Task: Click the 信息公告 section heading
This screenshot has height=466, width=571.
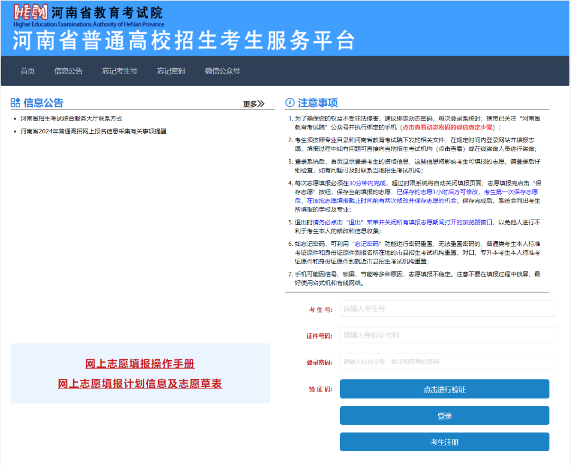Action: (x=43, y=103)
